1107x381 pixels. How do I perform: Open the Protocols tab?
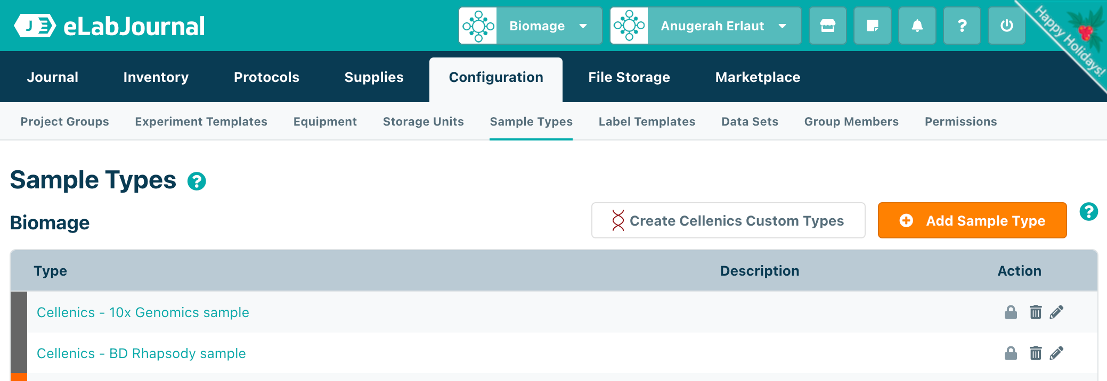tap(266, 77)
